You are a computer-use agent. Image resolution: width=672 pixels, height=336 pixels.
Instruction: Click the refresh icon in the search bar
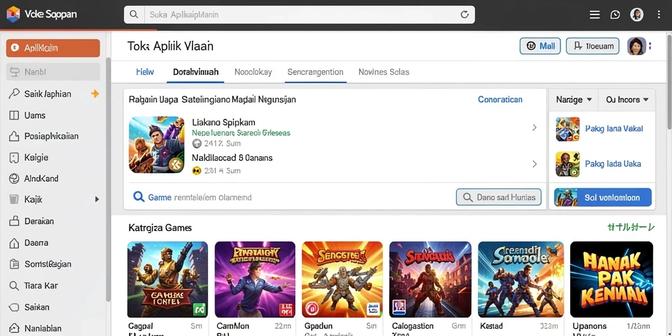(x=465, y=14)
